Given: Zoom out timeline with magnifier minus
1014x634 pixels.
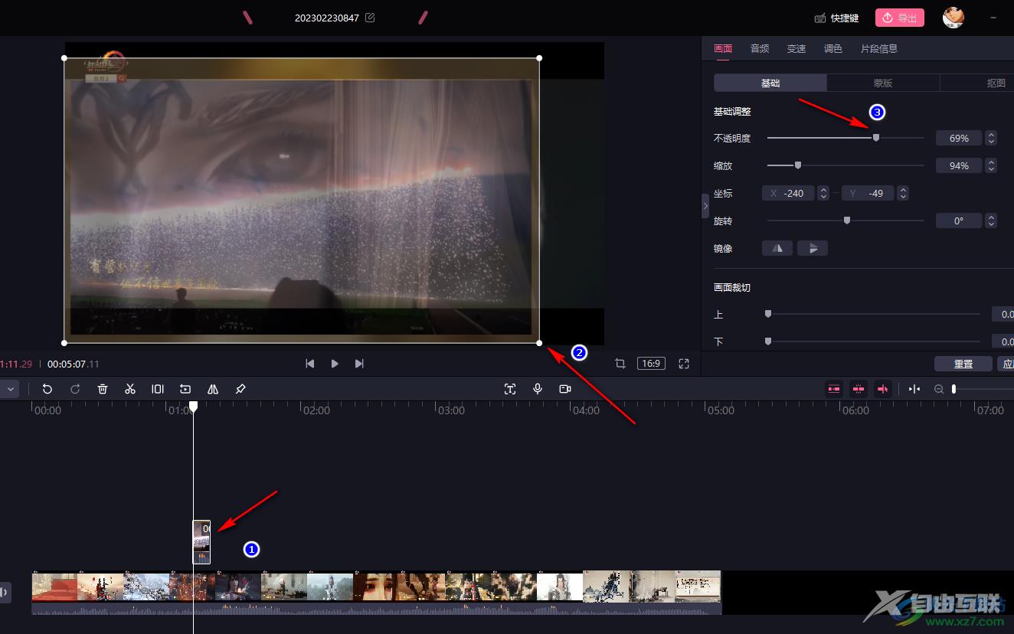Looking at the screenshot, I should pos(939,389).
